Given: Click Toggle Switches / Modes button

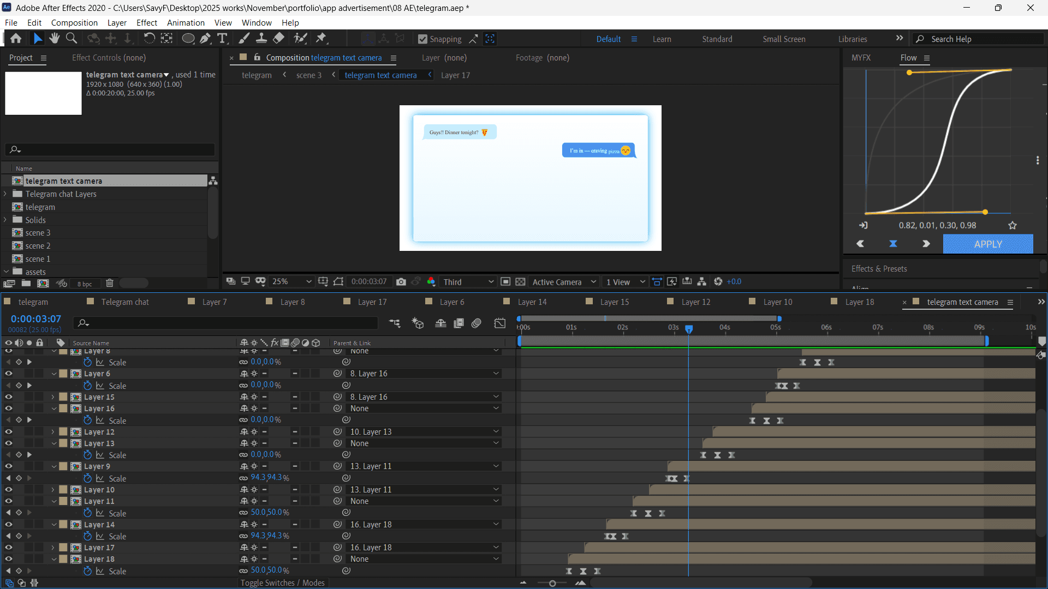Looking at the screenshot, I should [282, 583].
